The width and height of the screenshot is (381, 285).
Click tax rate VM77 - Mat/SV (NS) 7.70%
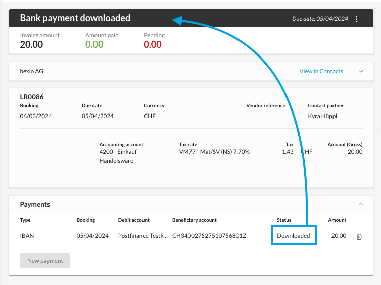click(214, 152)
